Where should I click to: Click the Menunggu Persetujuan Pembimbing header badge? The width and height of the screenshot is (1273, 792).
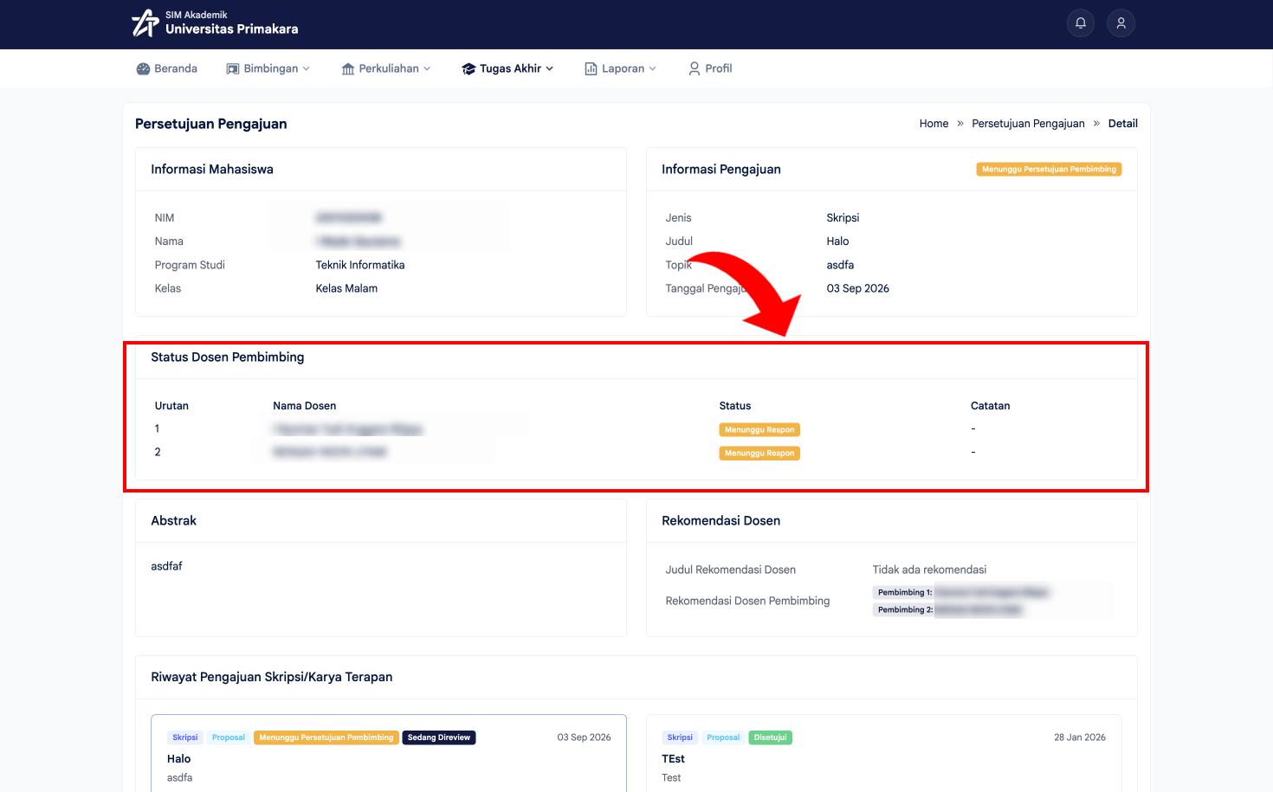[1049, 170]
